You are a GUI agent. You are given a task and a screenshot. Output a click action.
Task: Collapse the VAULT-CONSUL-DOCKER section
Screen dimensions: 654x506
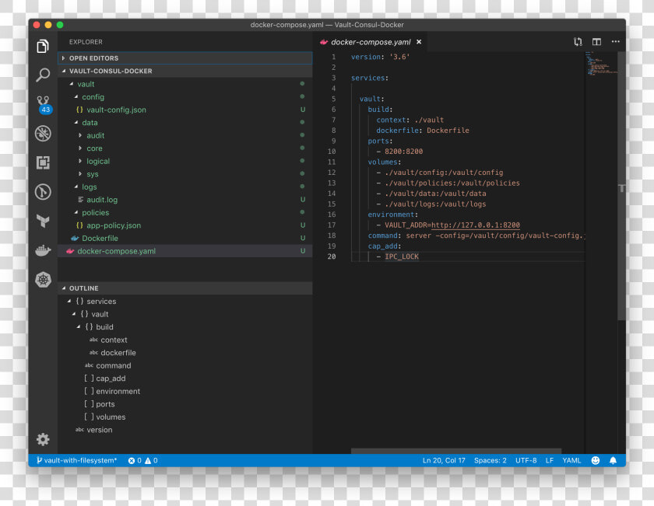click(185, 71)
